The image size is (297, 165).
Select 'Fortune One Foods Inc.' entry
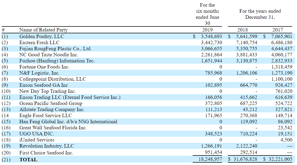coord(44,67)
